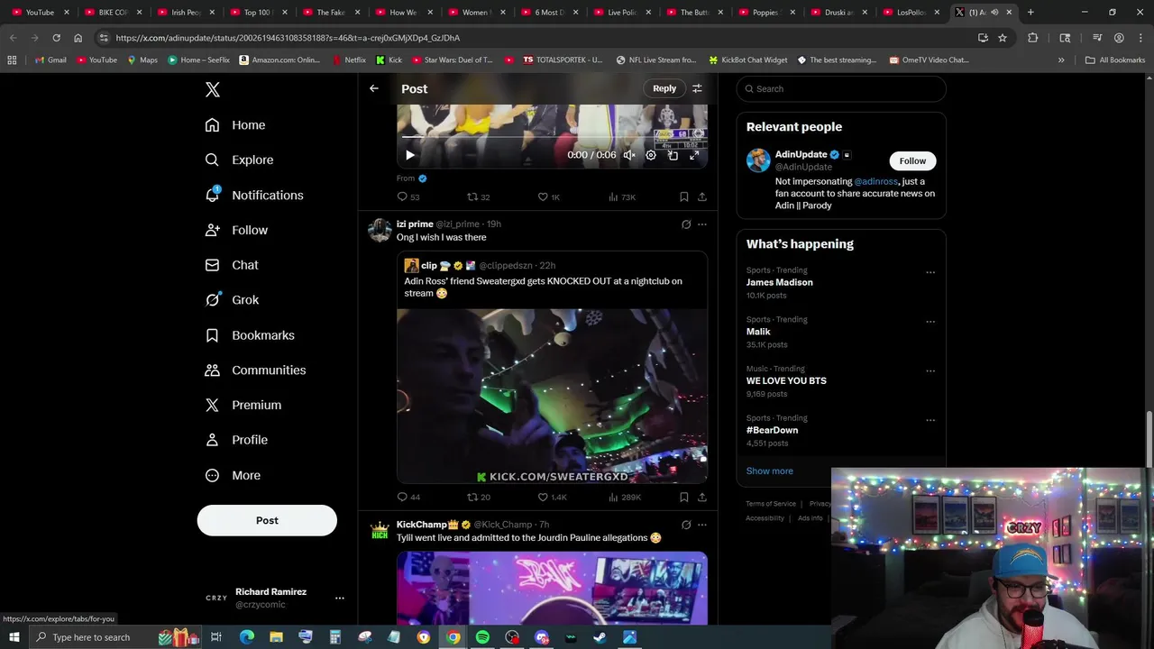Open Premium in sidebar
Image resolution: width=1154 pixels, height=649 pixels.
click(x=243, y=405)
